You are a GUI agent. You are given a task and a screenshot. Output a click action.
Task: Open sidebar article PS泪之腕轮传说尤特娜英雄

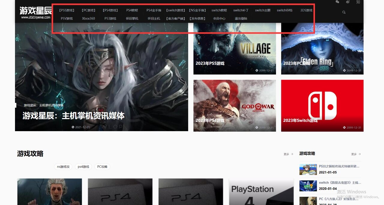pyautogui.click(x=339, y=166)
